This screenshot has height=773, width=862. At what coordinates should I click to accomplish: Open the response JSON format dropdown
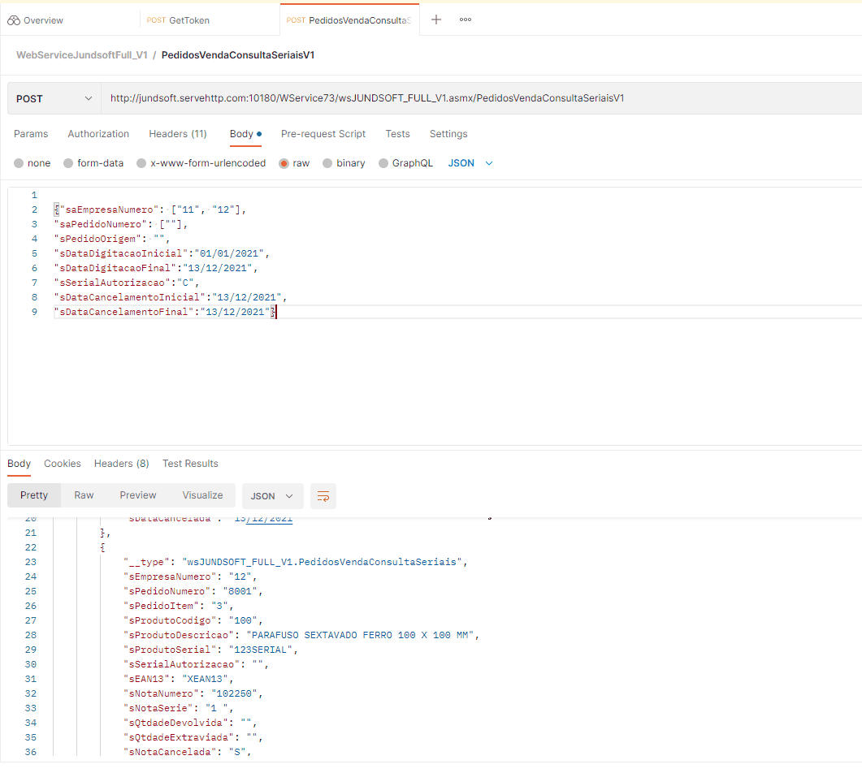coord(272,496)
